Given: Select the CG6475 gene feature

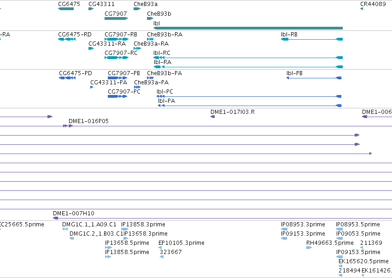Looking at the screenshot, I should tap(66, 9).
